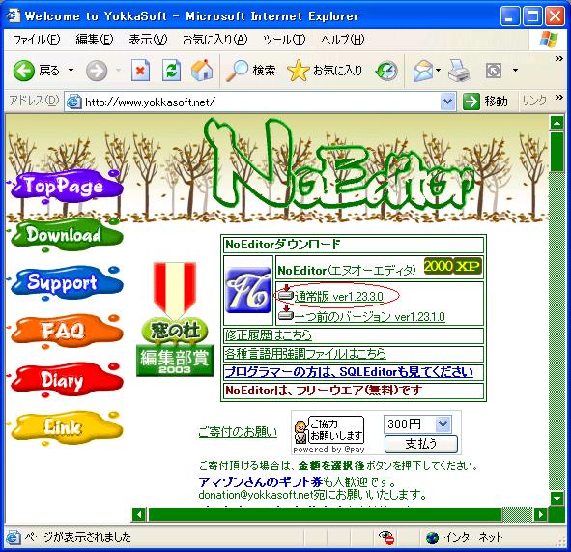Open the 表示(V) menu
Screen dimensions: 571x552
point(148,39)
